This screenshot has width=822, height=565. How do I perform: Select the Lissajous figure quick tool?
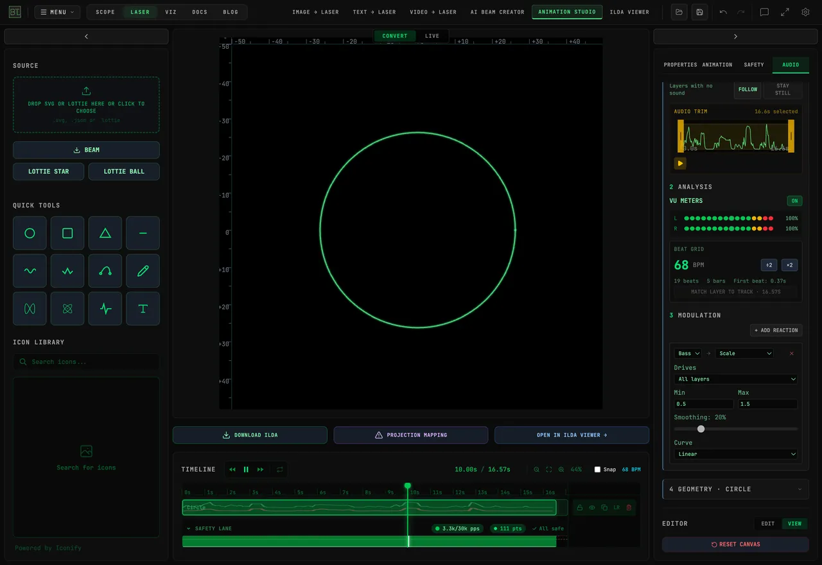point(30,309)
